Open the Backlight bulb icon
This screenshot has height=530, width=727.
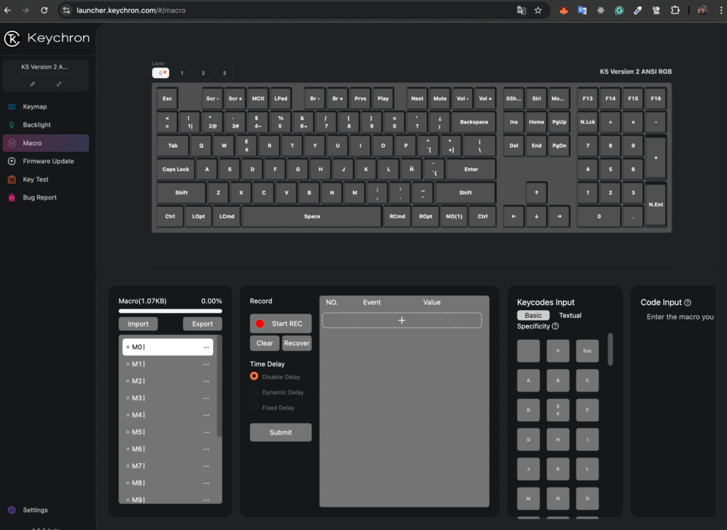(x=12, y=125)
